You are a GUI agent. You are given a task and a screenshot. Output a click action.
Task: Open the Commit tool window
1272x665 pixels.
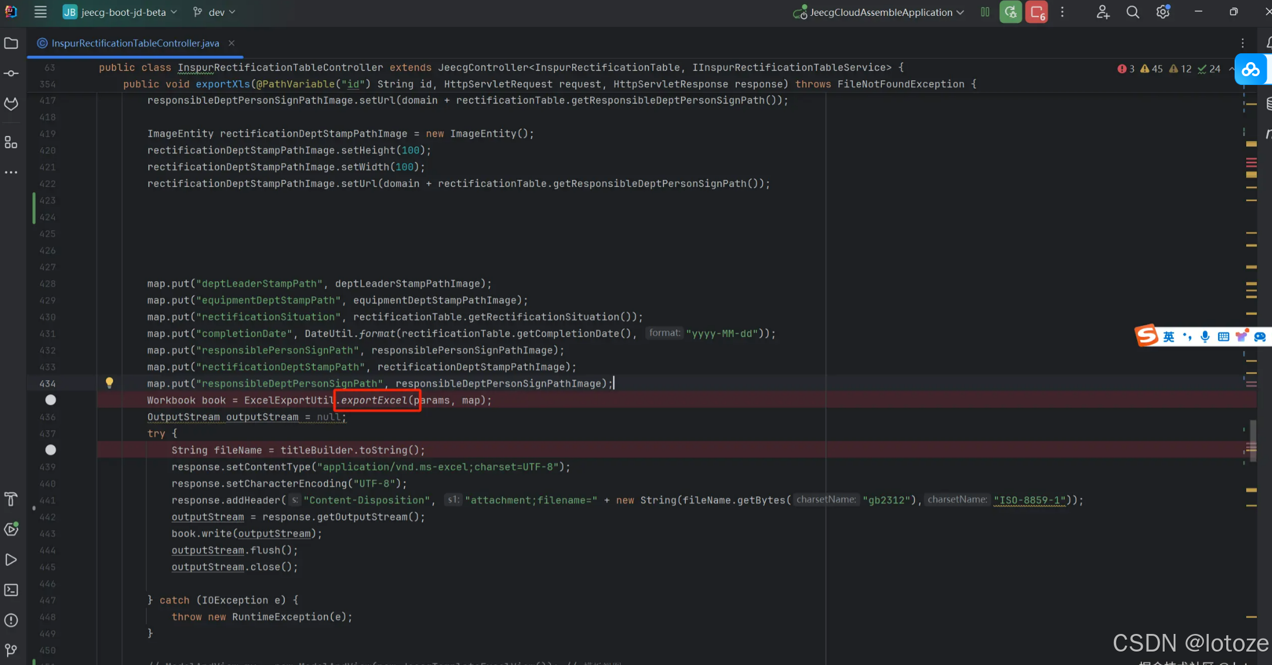[x=11, y=73]
